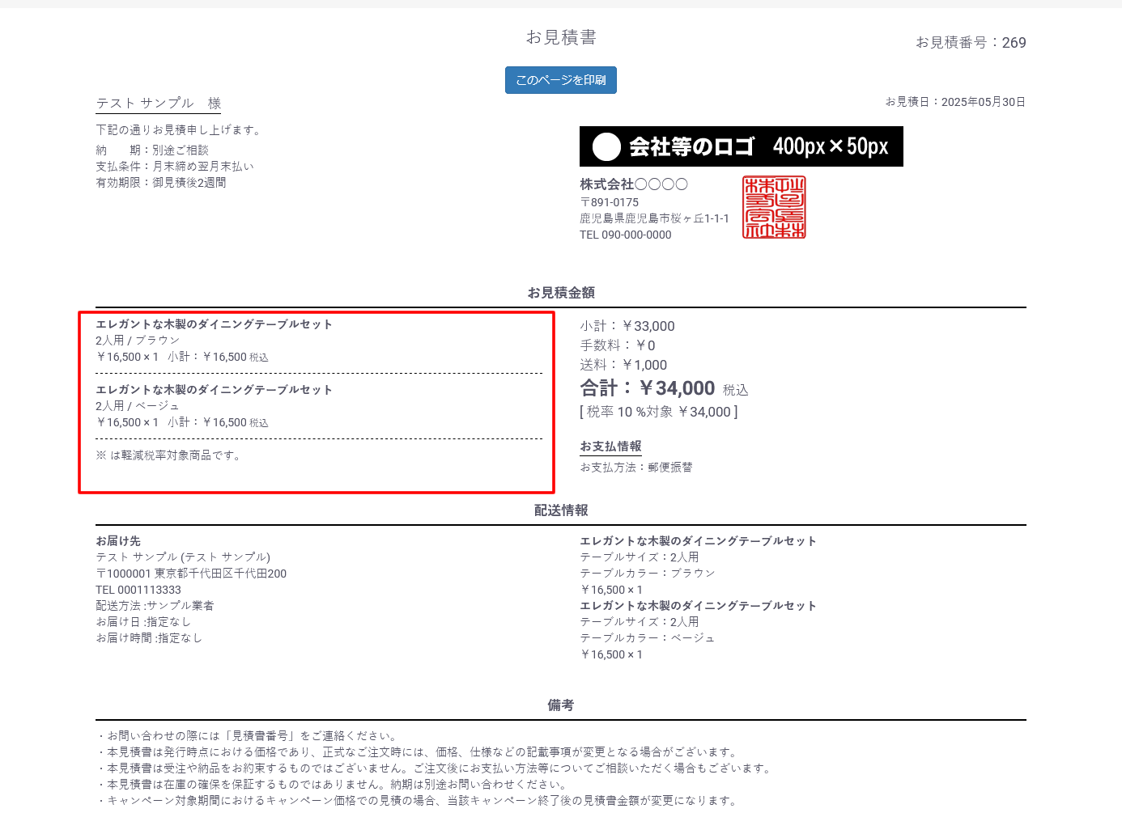Select the 納期：別途ご相談 line

click(x=152, y=150)
